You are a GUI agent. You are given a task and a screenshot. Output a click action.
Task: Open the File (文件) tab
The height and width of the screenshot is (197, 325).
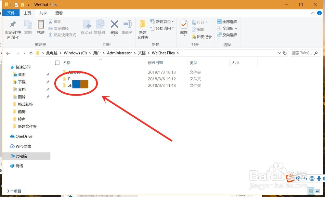coord(11,13)
